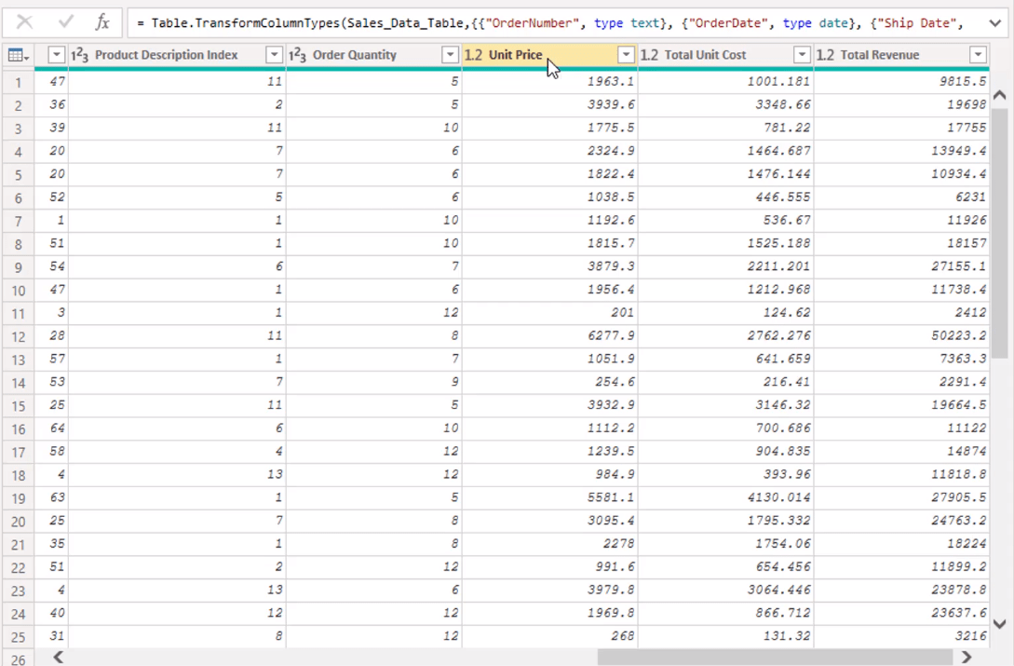Open the table menu icon at top-left corner
Screen dimensions: 1014x666
point(18,55)
